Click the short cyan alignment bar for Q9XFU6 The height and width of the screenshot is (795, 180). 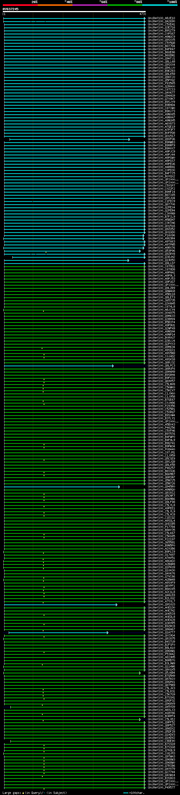tap(70, 140)
